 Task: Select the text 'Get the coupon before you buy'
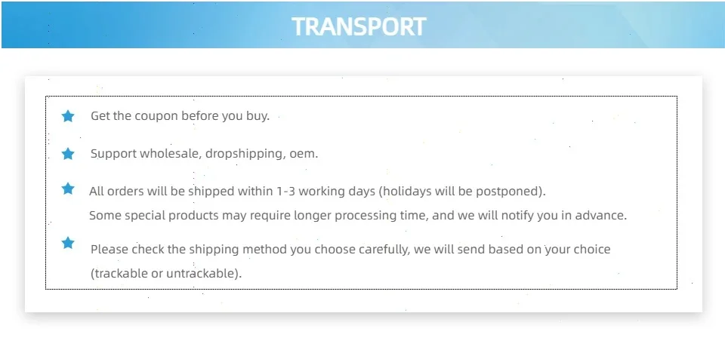pos(180,116)
